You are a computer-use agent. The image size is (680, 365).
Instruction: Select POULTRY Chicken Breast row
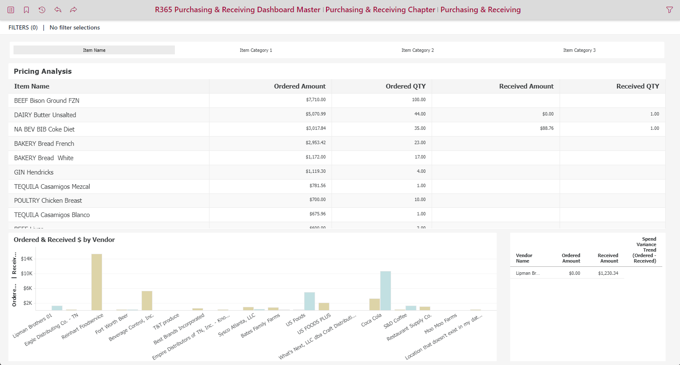point(337,200)
